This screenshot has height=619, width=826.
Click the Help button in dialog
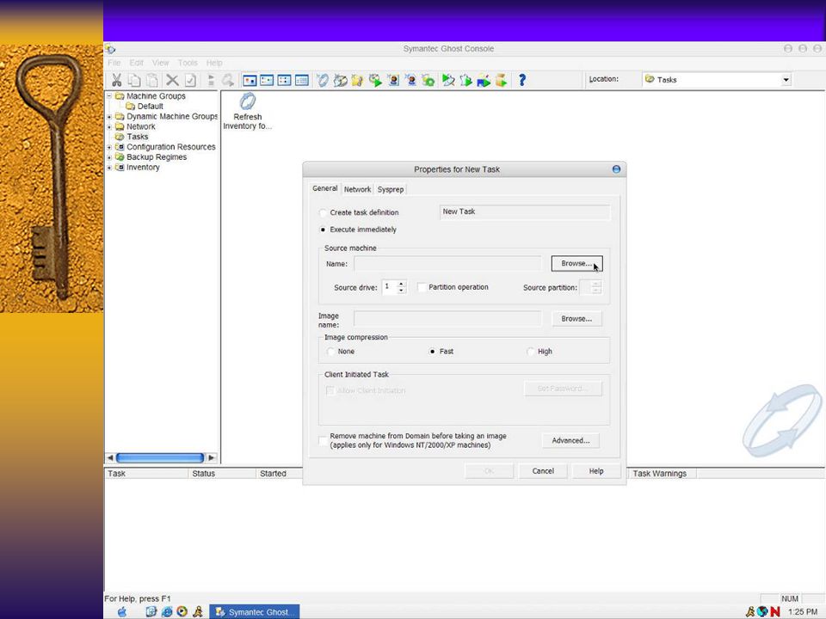tap(596, 471)
